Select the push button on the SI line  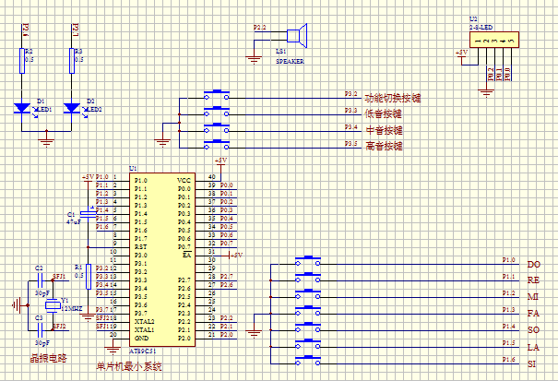coord(308,362)
